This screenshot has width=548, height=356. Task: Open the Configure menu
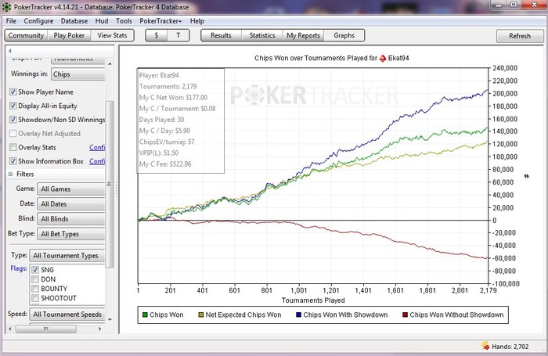38,21
